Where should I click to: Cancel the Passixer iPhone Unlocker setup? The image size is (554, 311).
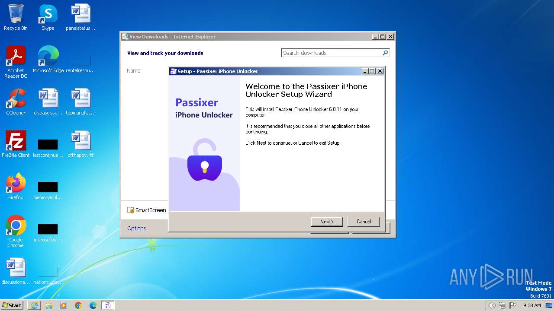(364, 222)
